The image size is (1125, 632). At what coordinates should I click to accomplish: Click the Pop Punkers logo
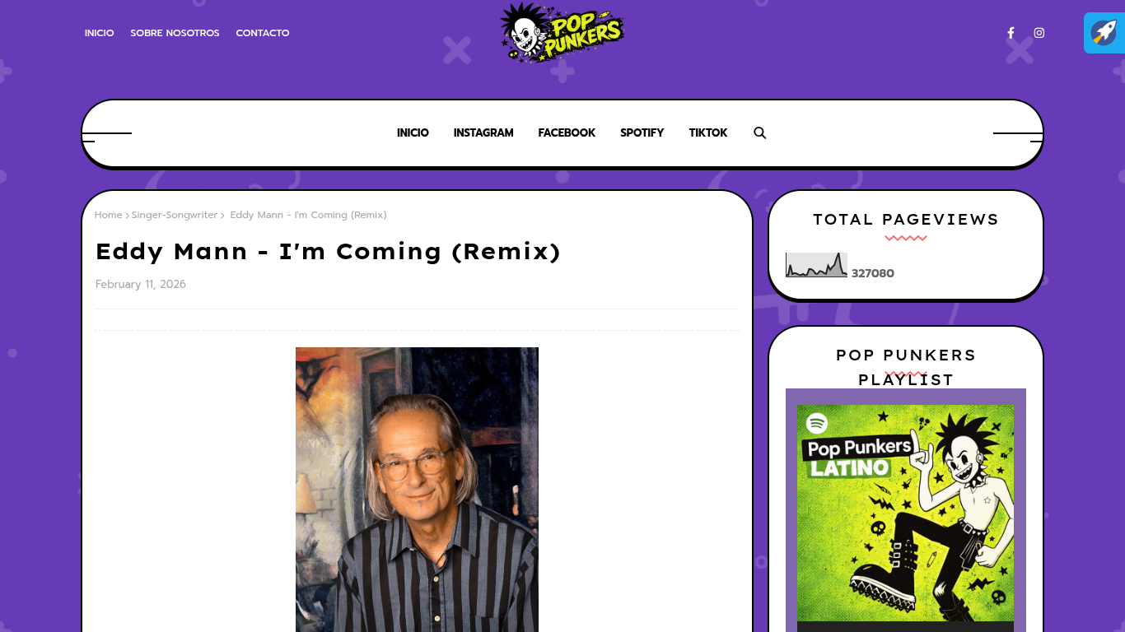(562, 32)
